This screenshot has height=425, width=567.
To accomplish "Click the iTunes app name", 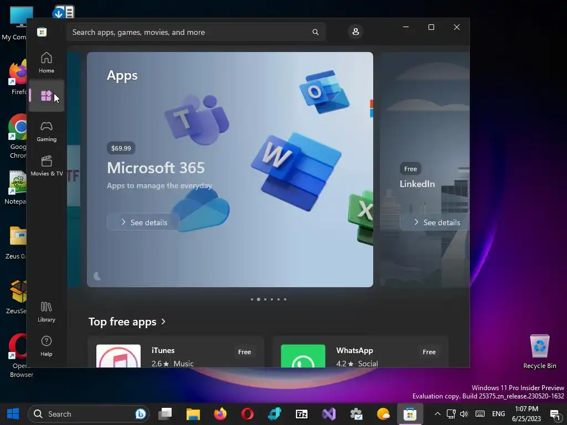I will point(163,350).
